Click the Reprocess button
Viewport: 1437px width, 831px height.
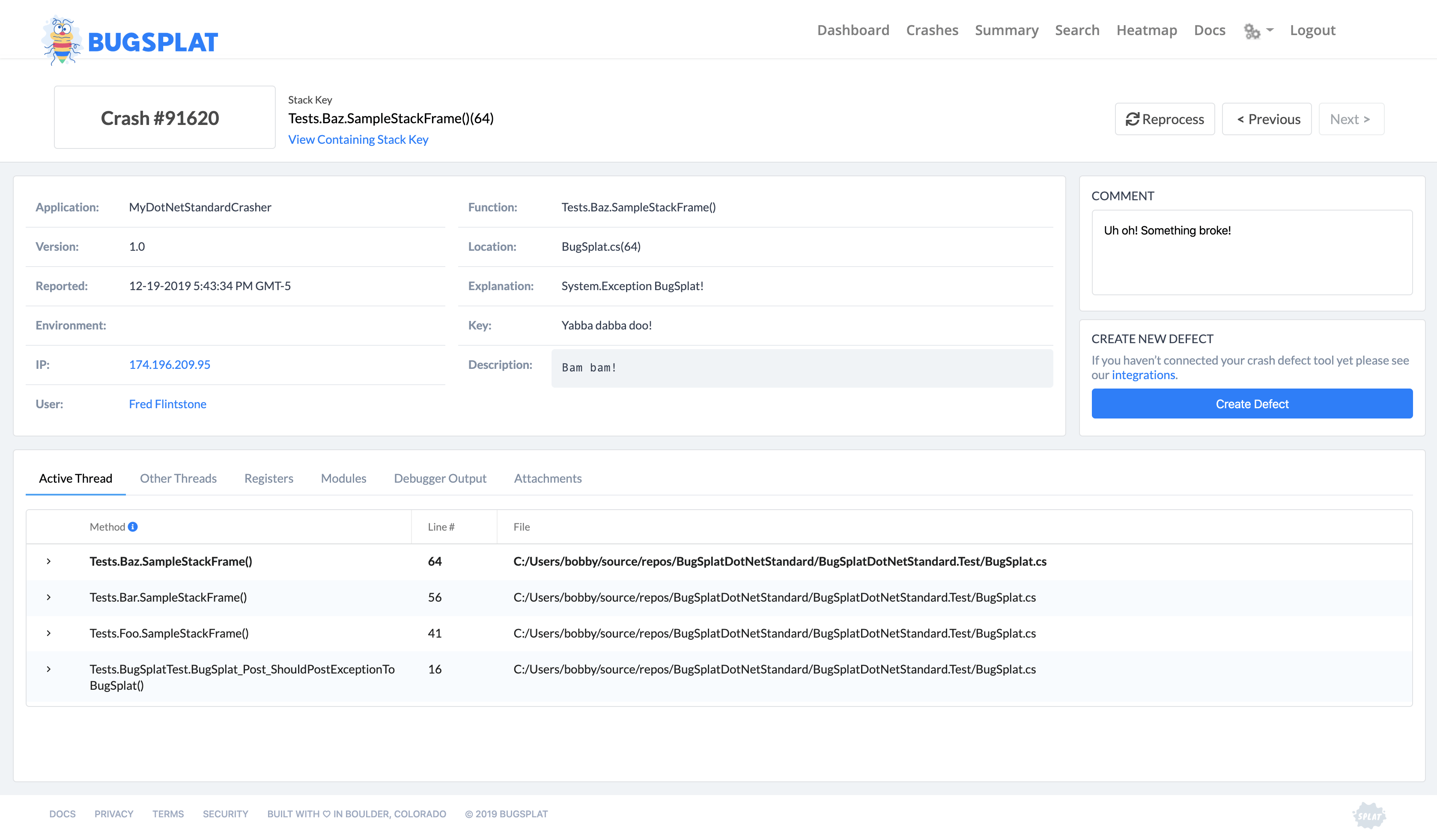[1164, 119]
